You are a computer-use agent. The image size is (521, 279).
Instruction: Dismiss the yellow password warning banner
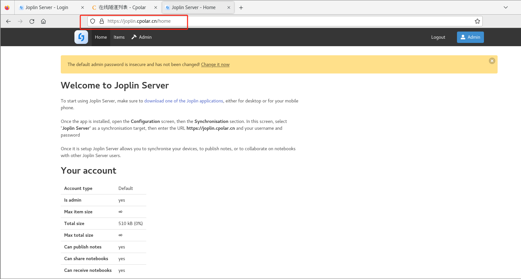click(492, 61)
